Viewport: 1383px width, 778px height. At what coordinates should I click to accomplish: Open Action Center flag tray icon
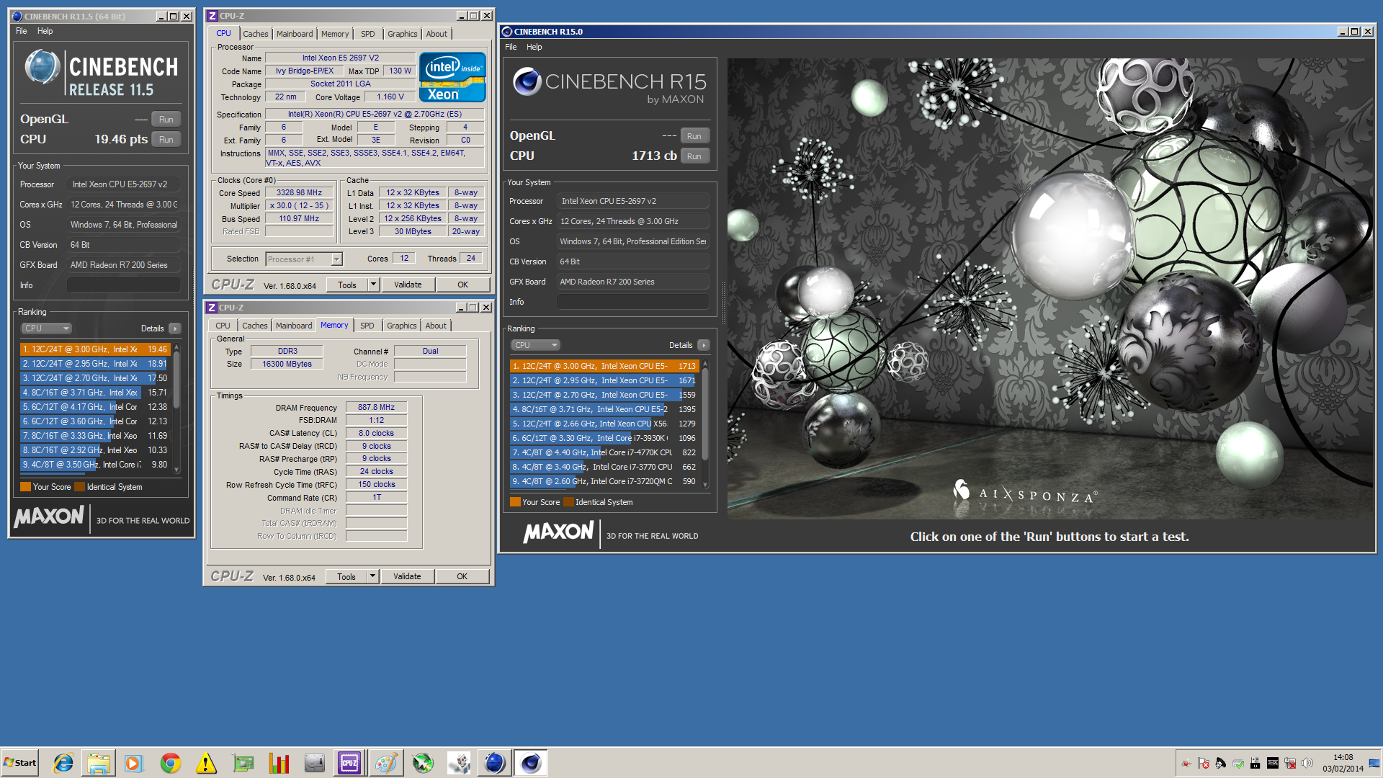(x=1204, y=763)
